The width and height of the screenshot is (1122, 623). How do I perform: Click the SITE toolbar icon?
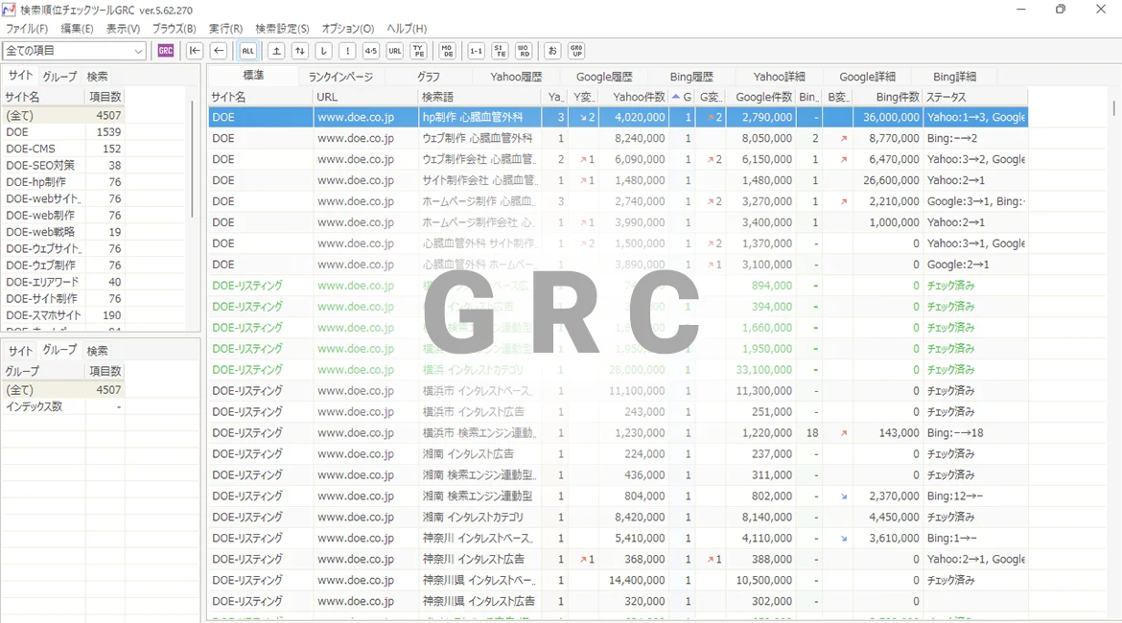[x=500, y=51]
